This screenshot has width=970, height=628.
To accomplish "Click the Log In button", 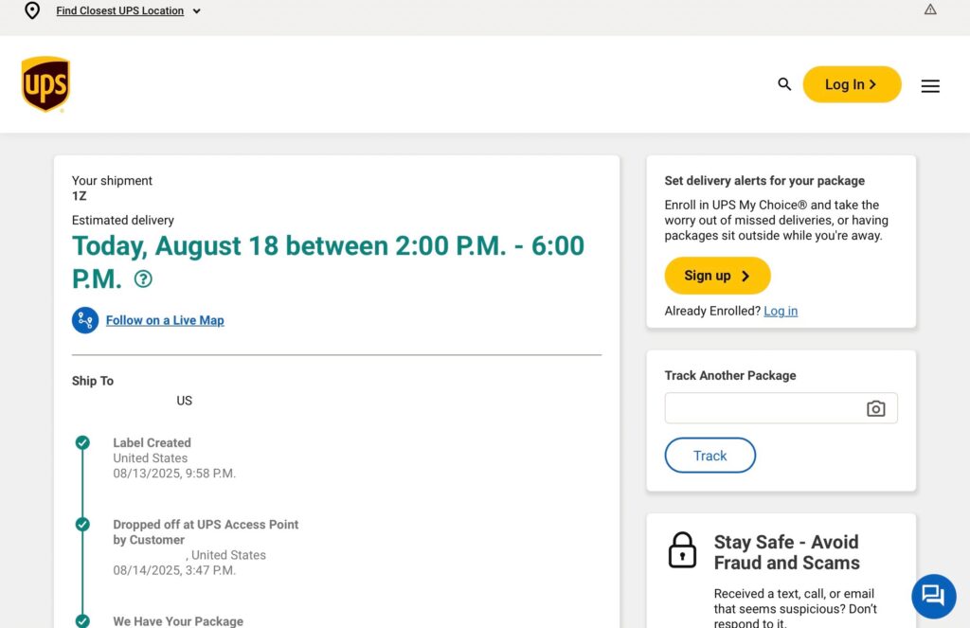I will click(852, 84).
